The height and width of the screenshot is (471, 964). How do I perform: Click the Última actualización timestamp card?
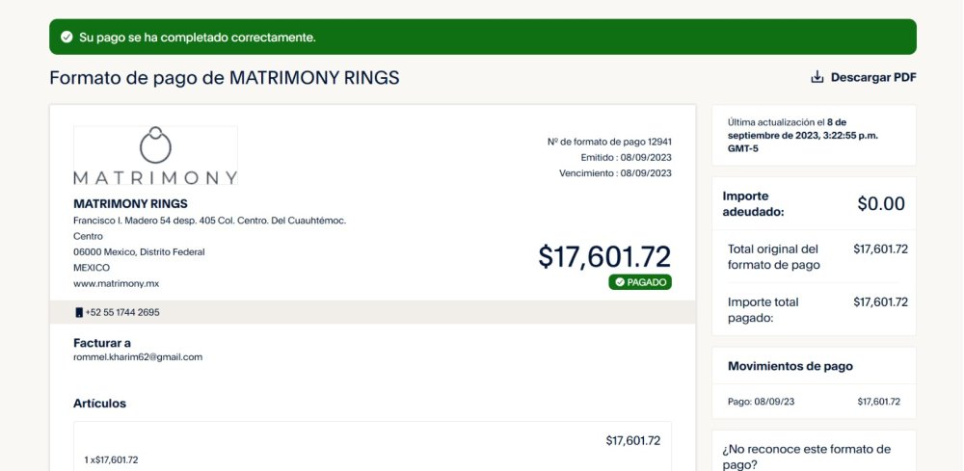tap(814, 135)
